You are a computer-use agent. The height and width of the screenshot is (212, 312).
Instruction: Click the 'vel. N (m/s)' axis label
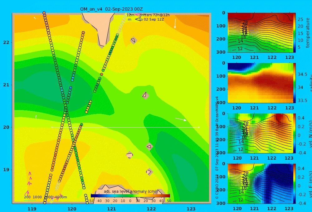pyautogui.click(x=310, y=134)
